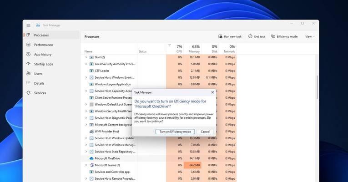Expand Service Host: Remote Procedure row
Image resolution: width=348 pixels, height=182 pixels.
pos(86,178)
